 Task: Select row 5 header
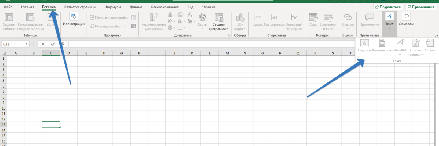coord(4,80)
